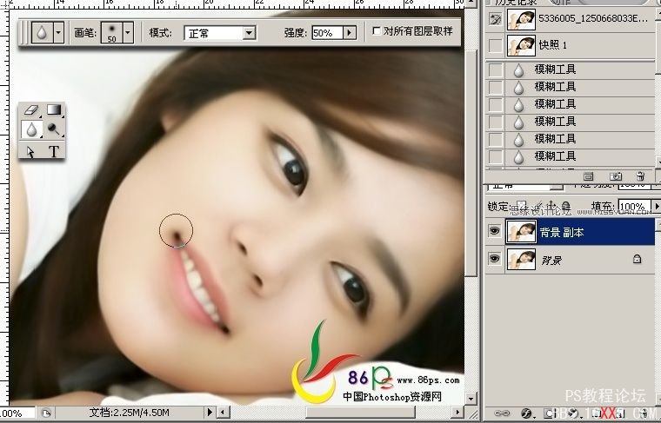The height and width of the screenshot is (423, 661).
Task: Click create new document from state icon
Action: click(588, 175)
